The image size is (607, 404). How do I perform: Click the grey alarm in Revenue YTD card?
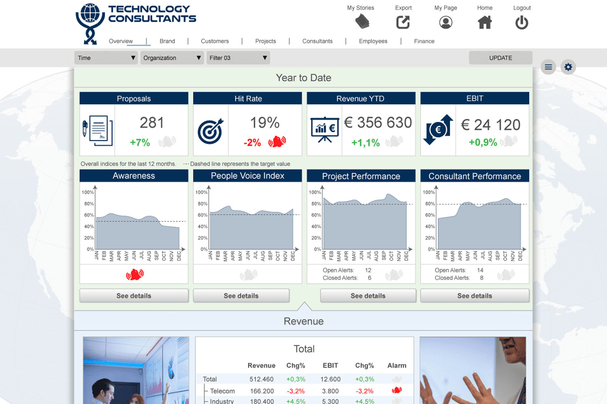[394, 141]
